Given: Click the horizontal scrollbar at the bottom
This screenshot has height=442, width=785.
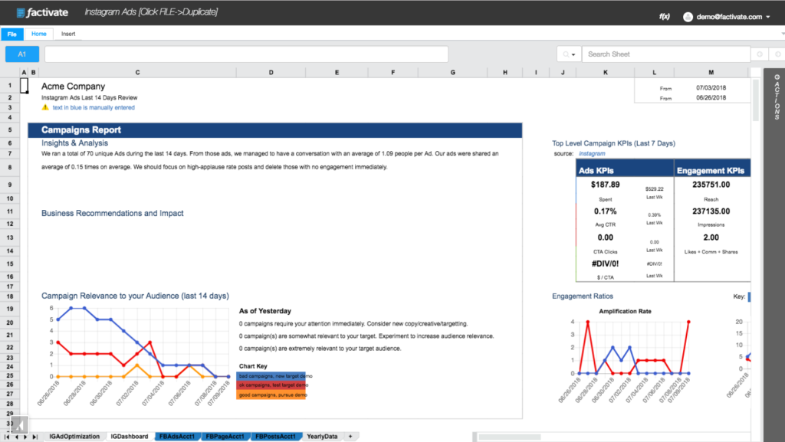Looking at the screenshot, I should (x=510, y=437).
